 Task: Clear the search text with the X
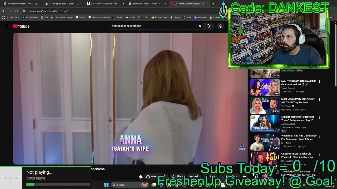pos(200,26)
